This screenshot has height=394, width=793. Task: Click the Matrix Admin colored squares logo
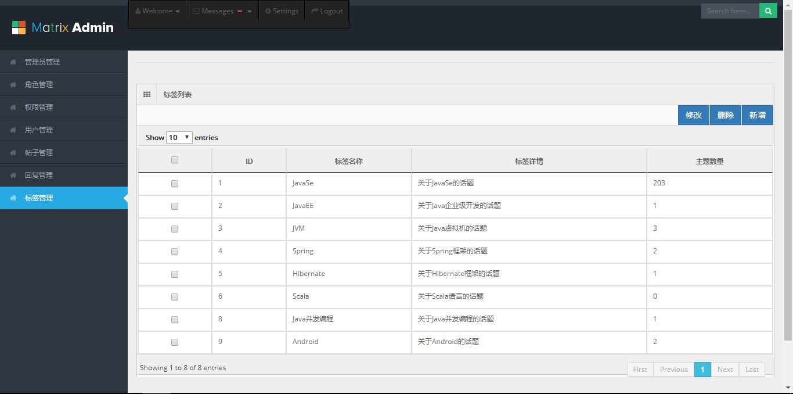coord(19,27)
